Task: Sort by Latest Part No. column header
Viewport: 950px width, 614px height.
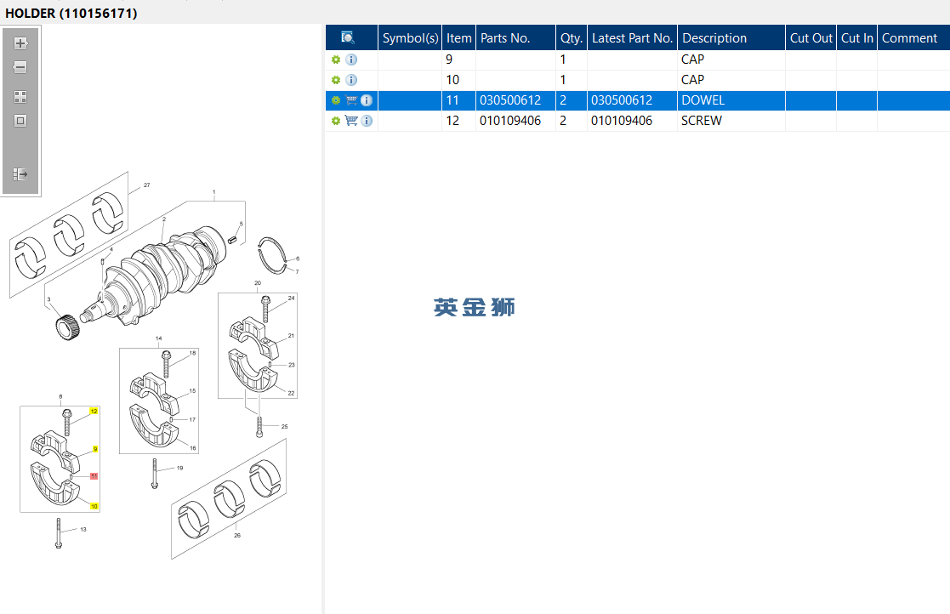Action: [632, 37]
